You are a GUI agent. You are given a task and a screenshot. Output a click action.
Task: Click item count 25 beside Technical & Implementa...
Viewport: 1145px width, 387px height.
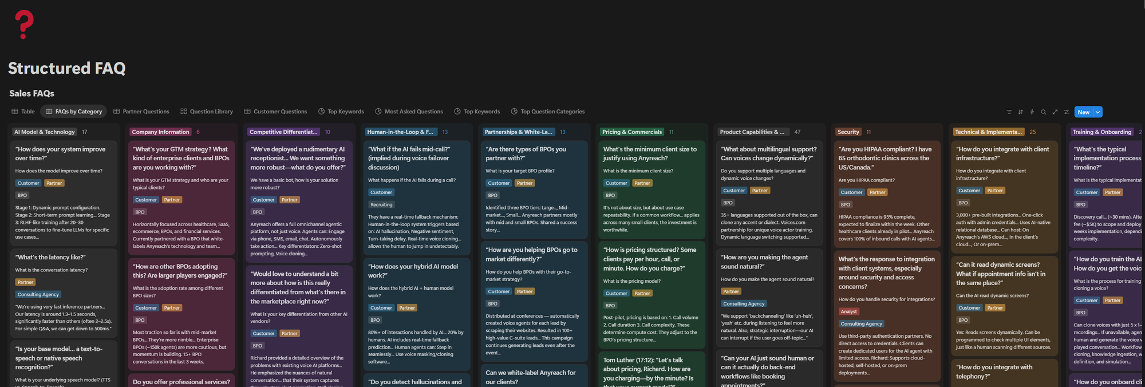1032,132
